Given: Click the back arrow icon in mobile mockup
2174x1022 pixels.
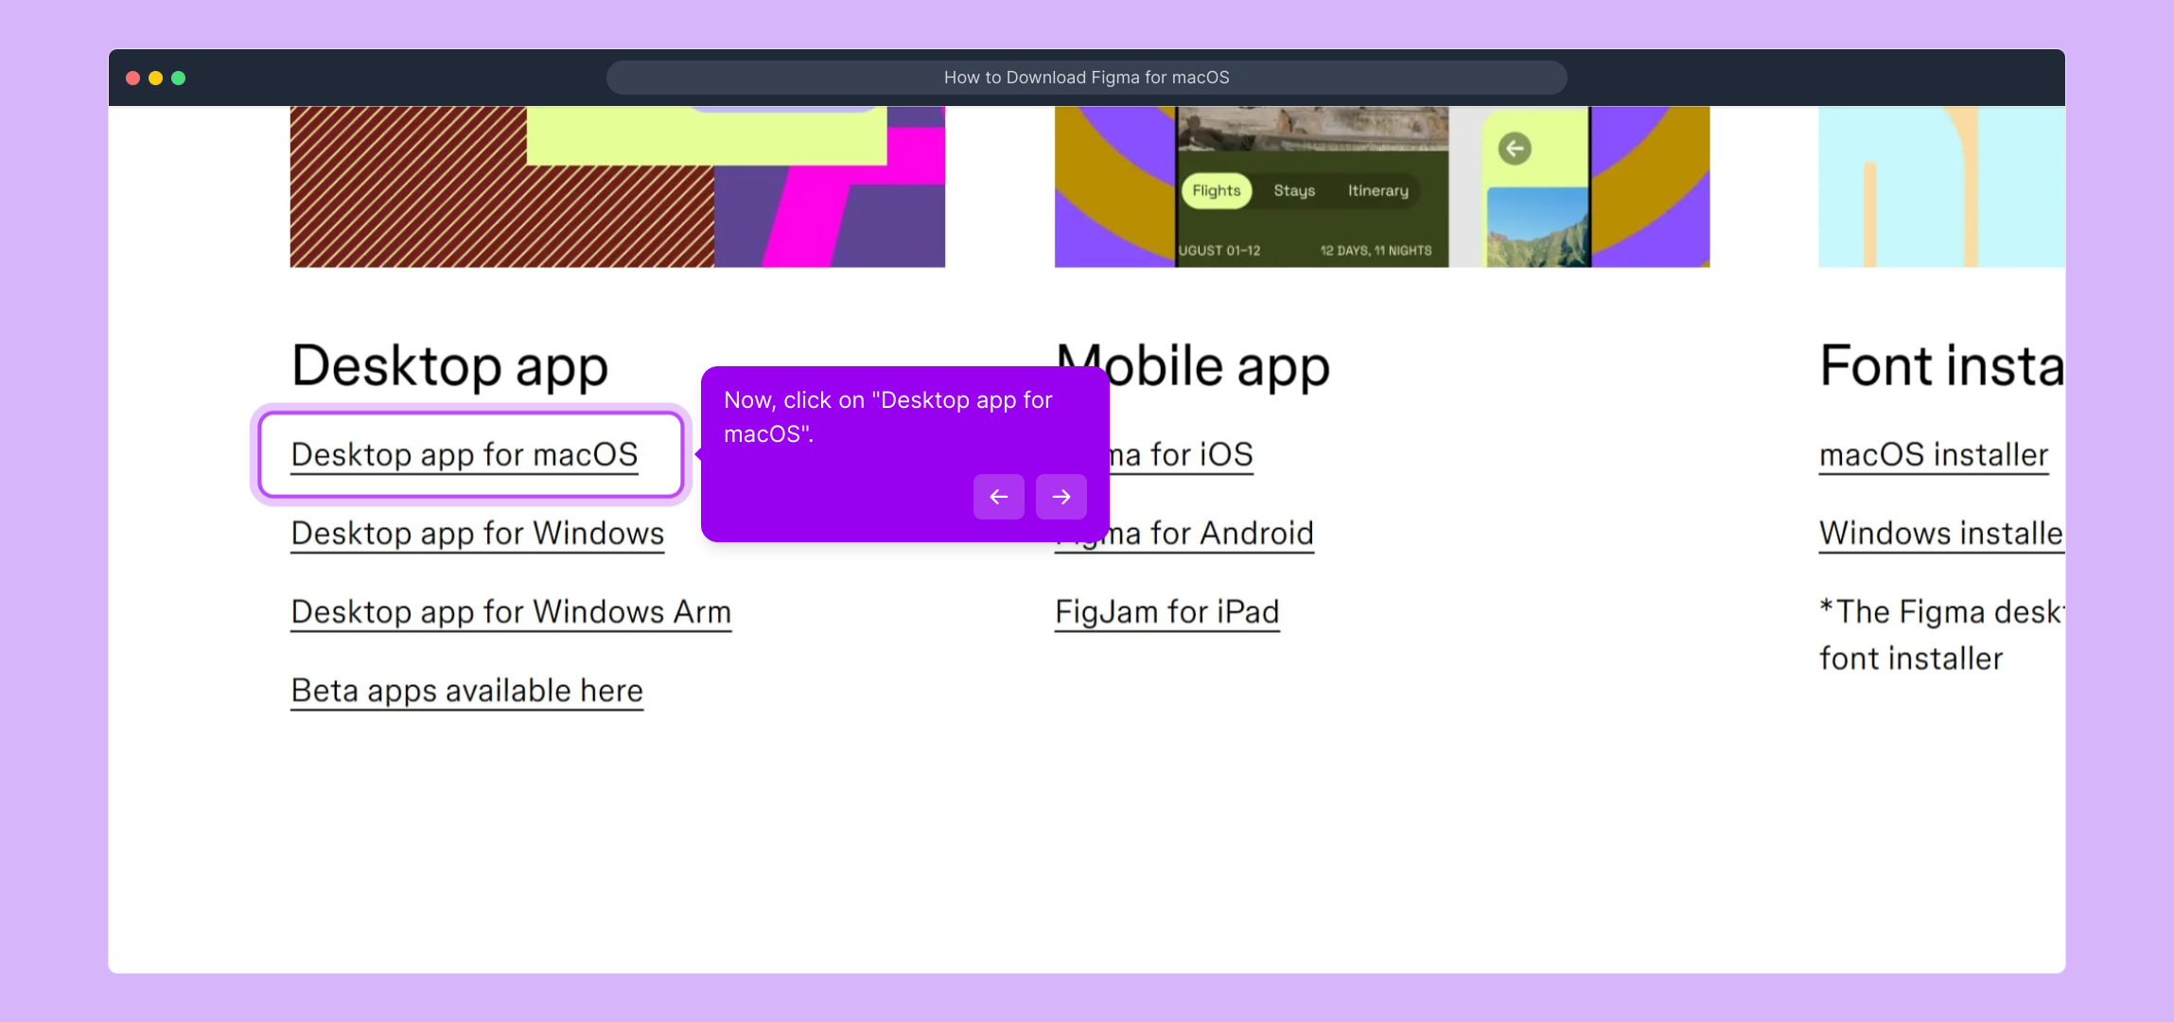Looking at the screenshot, I should [x=1515, y=149].
